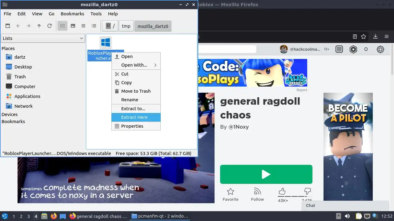This screenshot has height=221, width=394.
Task: Expand the Open With submenu
Action: [136, 65]
